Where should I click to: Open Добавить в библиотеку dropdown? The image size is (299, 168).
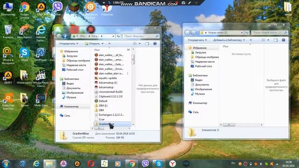(229, 40)
